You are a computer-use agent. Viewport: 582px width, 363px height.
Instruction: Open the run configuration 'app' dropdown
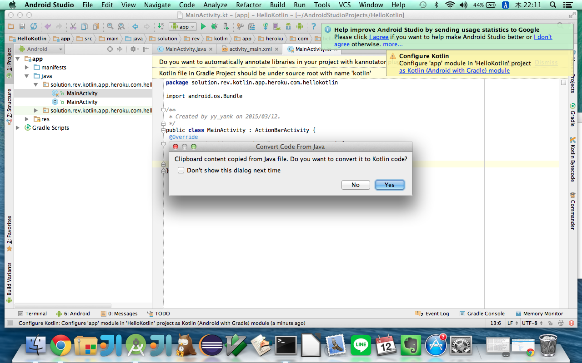coord(182,27)
